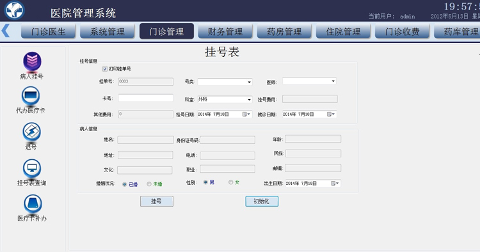
Task: Select the 未婚 radio button
Action: coord(148,184)
